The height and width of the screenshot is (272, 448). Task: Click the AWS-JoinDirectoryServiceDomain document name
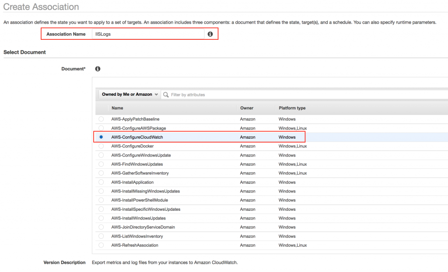tap(143, 227)
